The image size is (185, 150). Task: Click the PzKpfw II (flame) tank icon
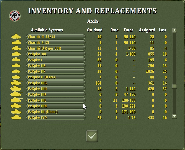(16, 77)
